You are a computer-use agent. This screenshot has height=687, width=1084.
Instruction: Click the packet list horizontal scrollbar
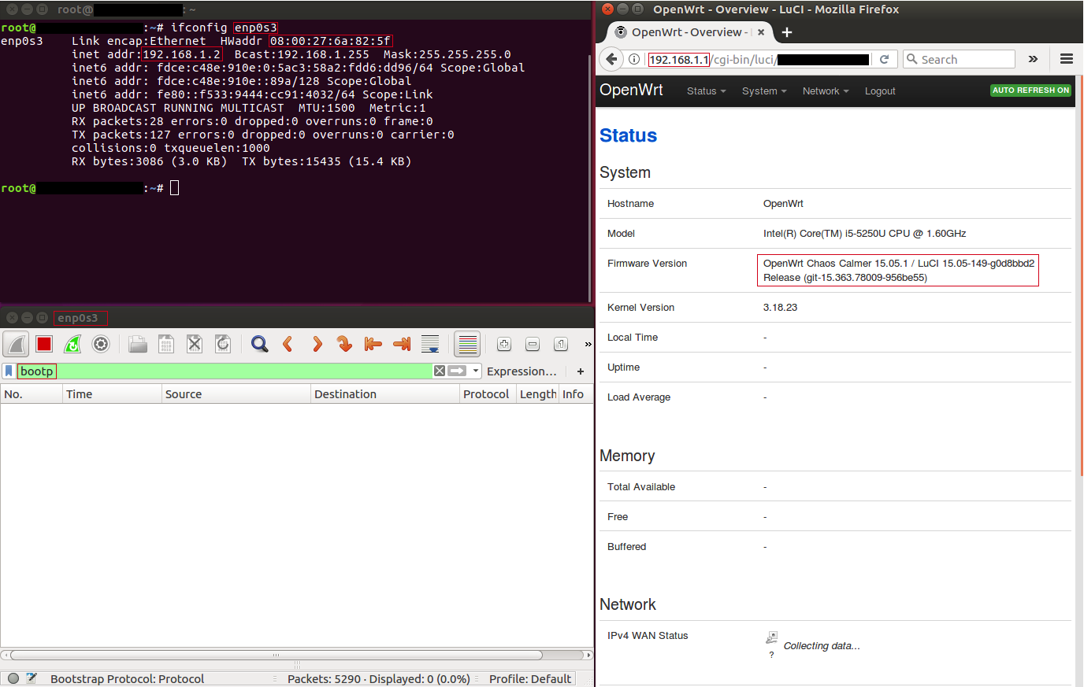pos(276,655)
